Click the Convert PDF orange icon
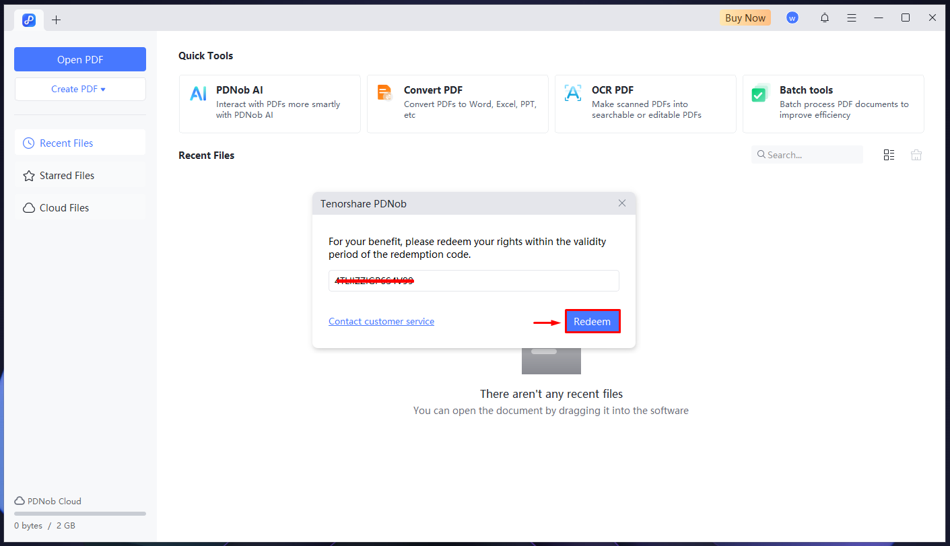Viewport: 950px width, 546px height. pos(385,93)
